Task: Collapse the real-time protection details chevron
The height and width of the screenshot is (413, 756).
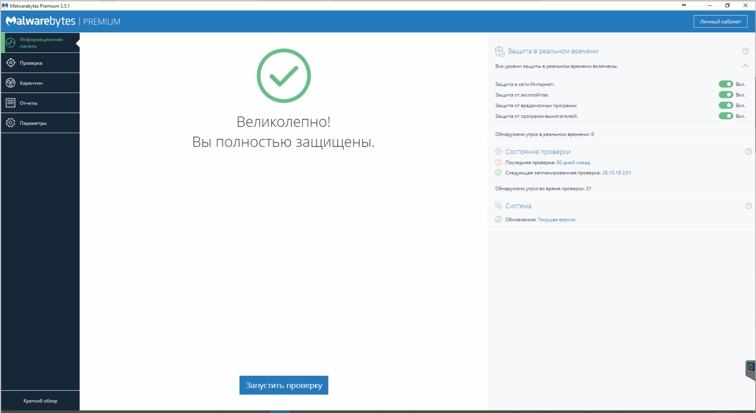Action: click(745, 66)
